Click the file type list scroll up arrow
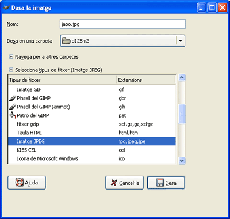 (182, 77)
